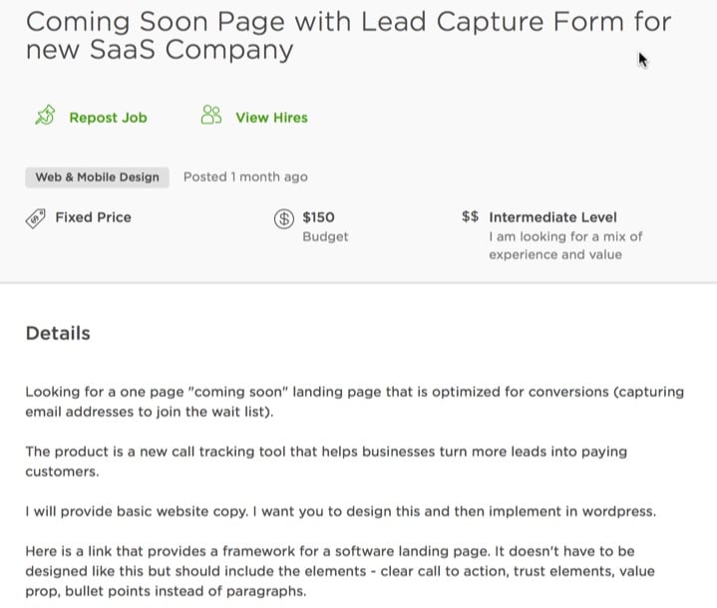Image resolution: width=717 pixels, height=608 pixels.
Task: Open the View Hires link
Action: pos(271,118)
